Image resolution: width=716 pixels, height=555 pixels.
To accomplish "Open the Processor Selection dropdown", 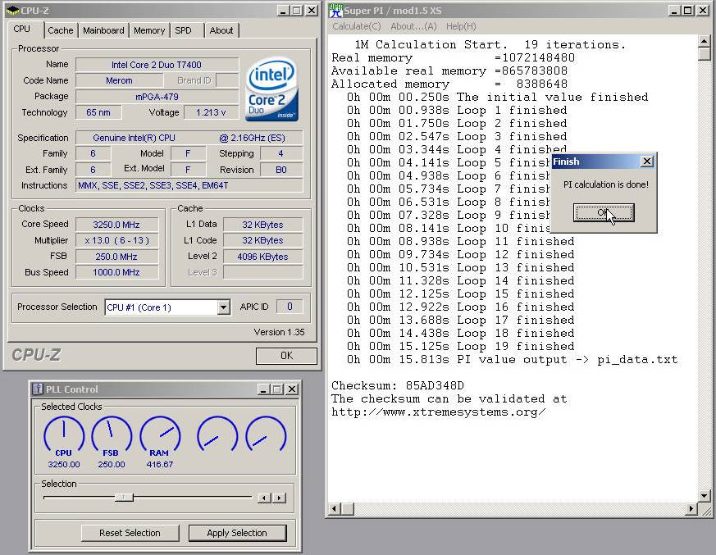I will pyautogui.click(x=223, y=307).
